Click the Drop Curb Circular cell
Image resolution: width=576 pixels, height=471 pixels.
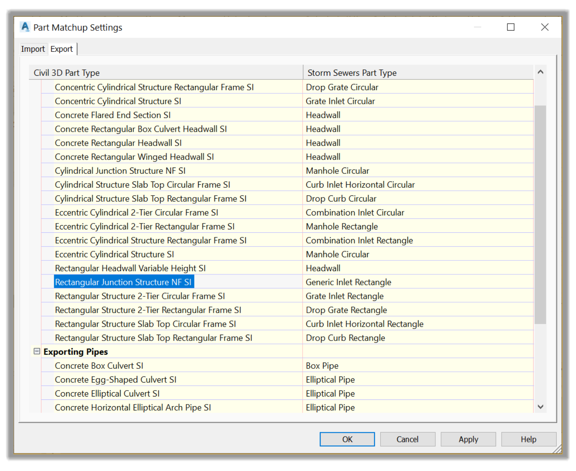(x=418, y=198)
